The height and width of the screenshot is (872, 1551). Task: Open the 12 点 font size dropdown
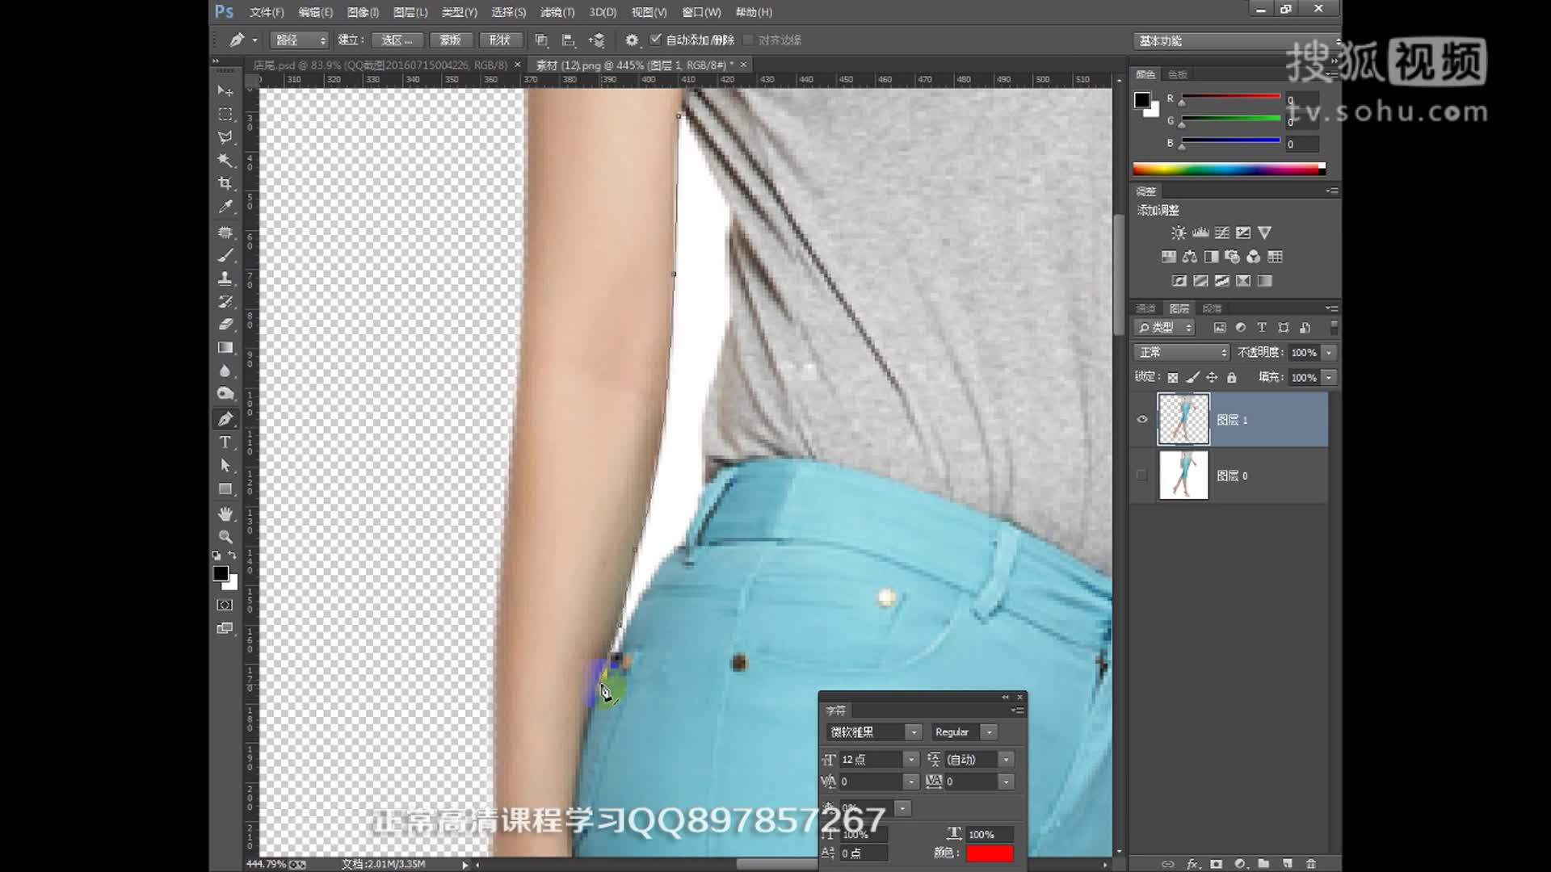(911, 759)
